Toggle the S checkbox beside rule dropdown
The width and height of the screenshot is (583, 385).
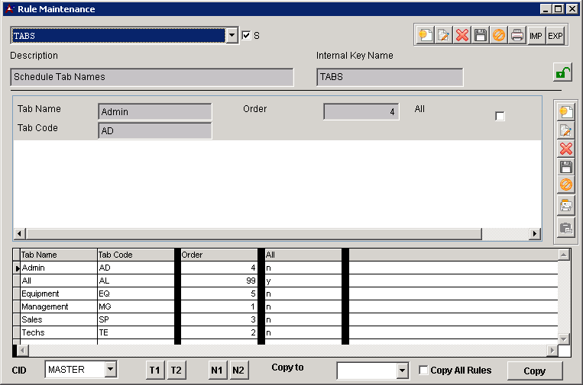coord(246,36)
